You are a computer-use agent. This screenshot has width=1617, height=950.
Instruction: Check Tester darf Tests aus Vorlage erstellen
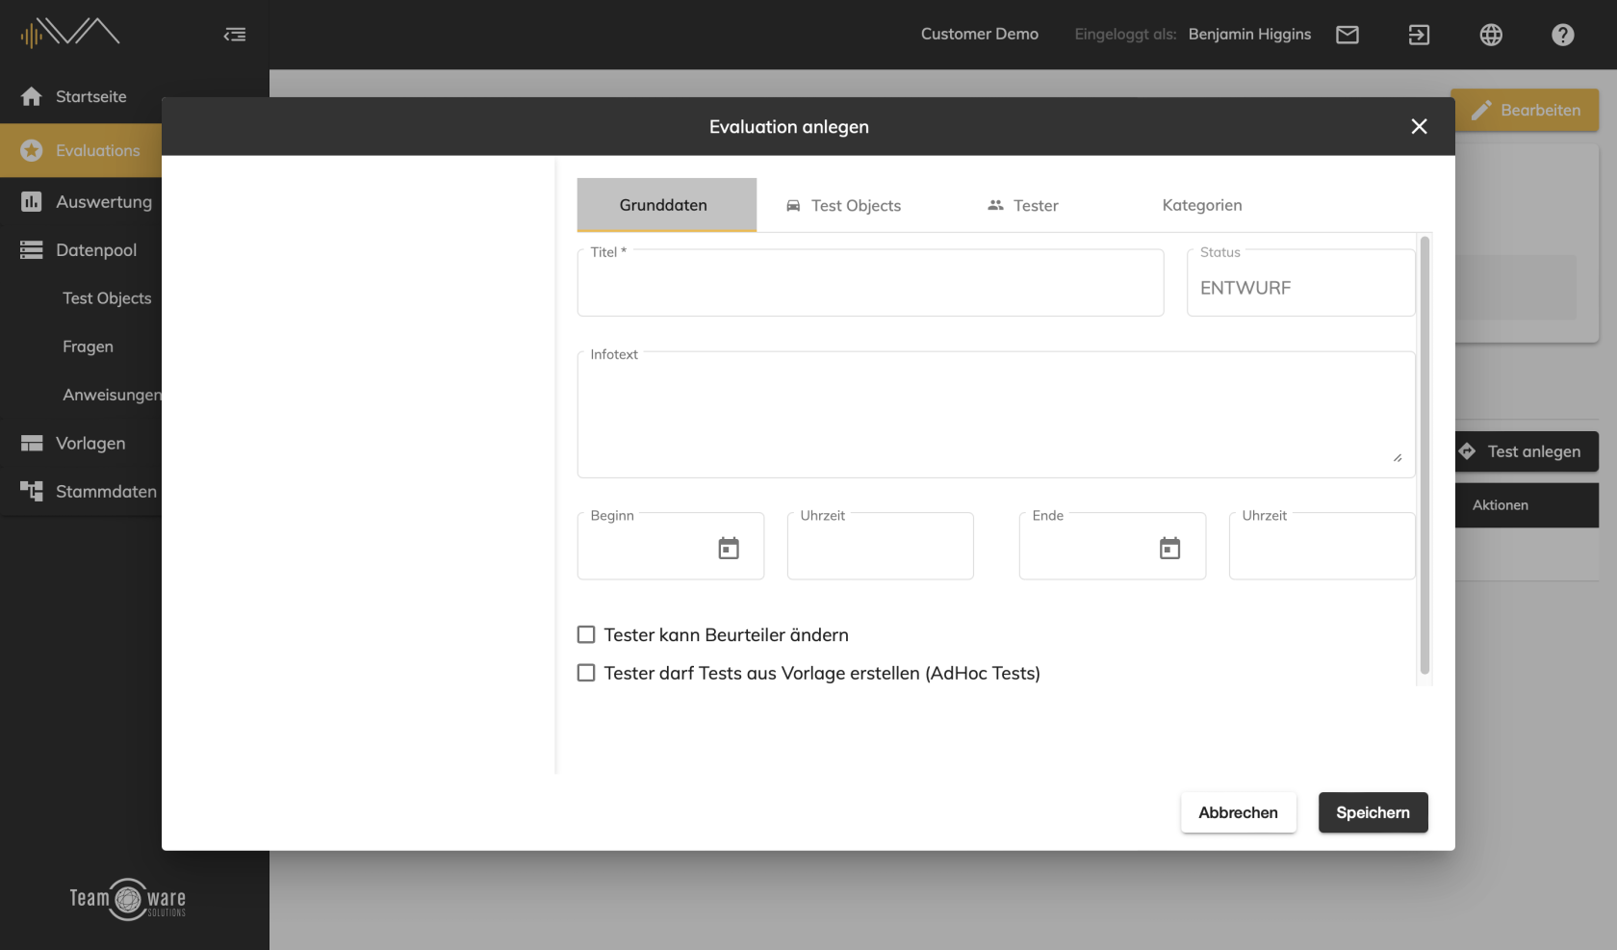coord(586,673)
